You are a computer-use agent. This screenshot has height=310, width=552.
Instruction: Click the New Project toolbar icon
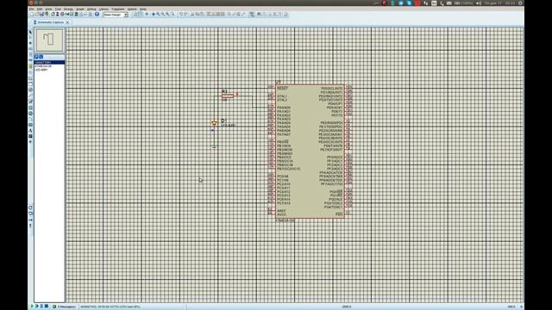[x=32, y=15]
